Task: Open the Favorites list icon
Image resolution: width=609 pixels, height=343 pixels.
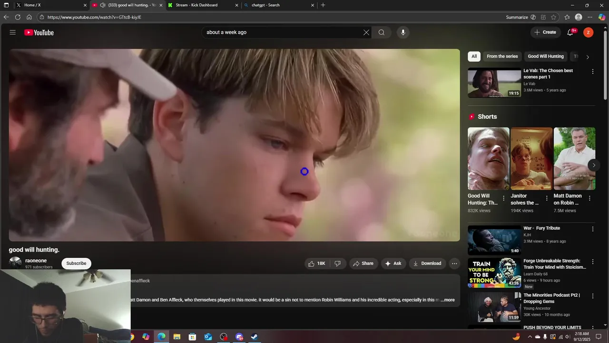Action: [x=567, y=17]
